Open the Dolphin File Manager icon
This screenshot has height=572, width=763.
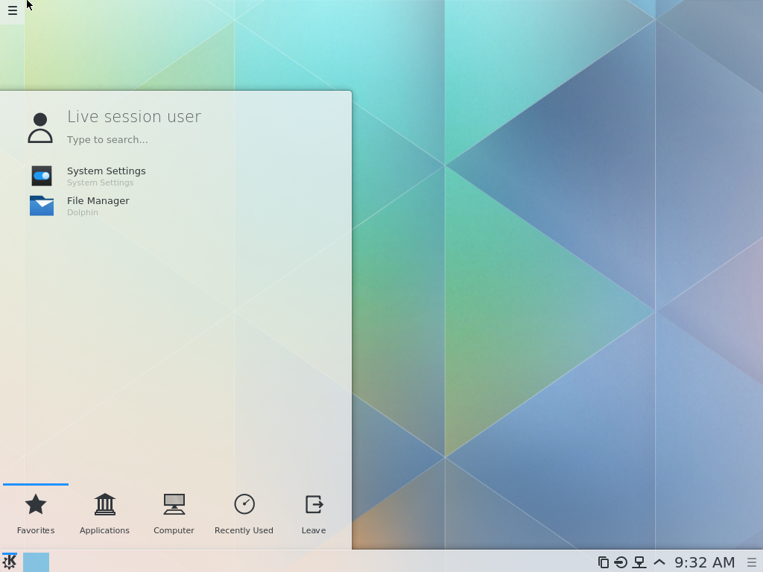[42, 206]
